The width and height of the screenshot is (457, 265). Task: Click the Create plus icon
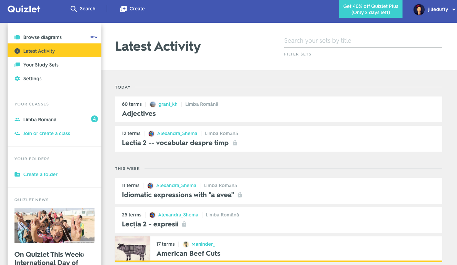coord(123,9)
